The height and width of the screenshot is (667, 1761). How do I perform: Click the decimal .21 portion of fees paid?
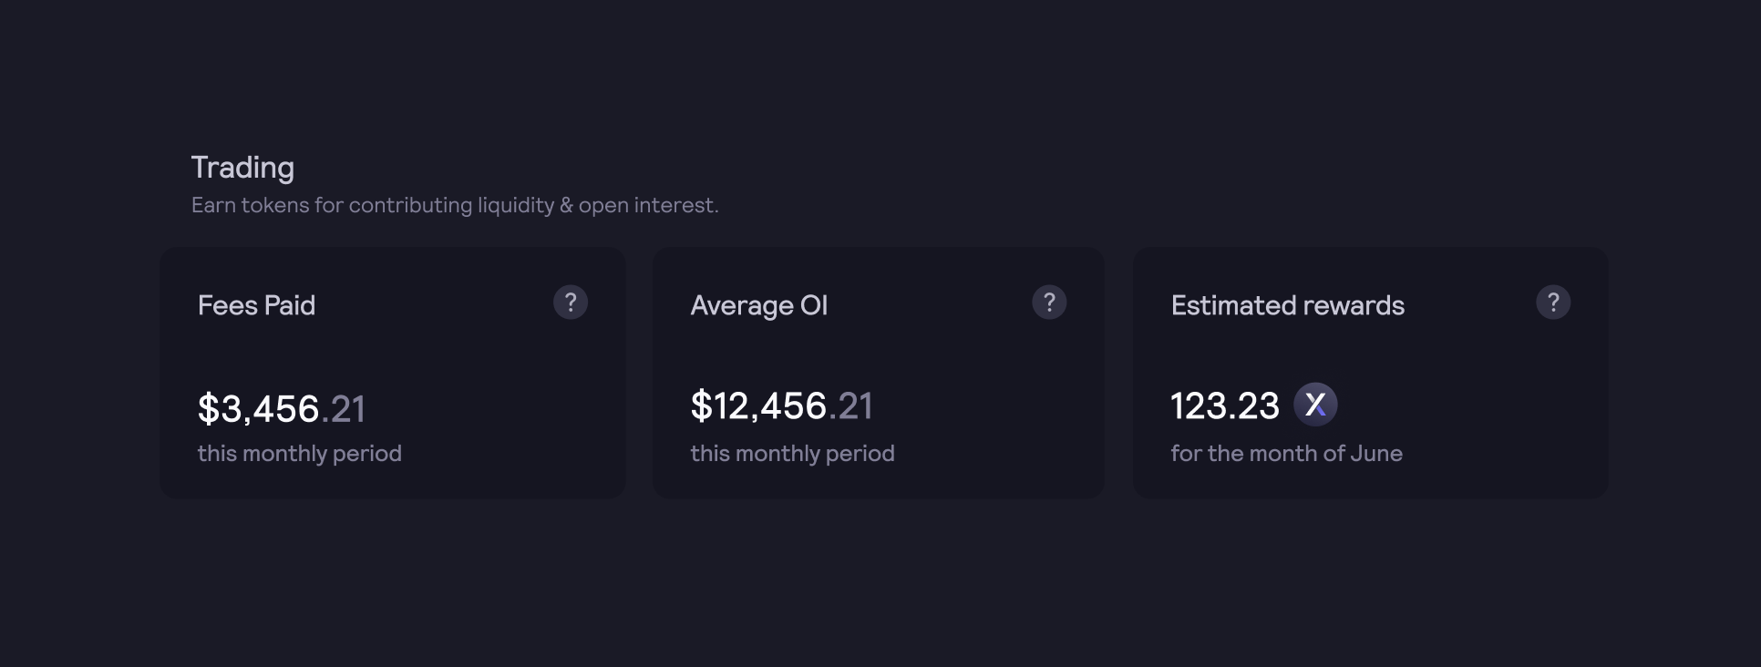point(344,409)
